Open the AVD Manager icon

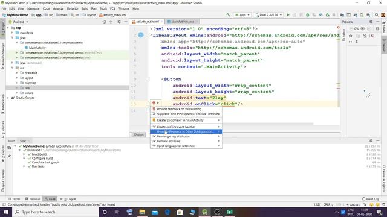[362, 15]
